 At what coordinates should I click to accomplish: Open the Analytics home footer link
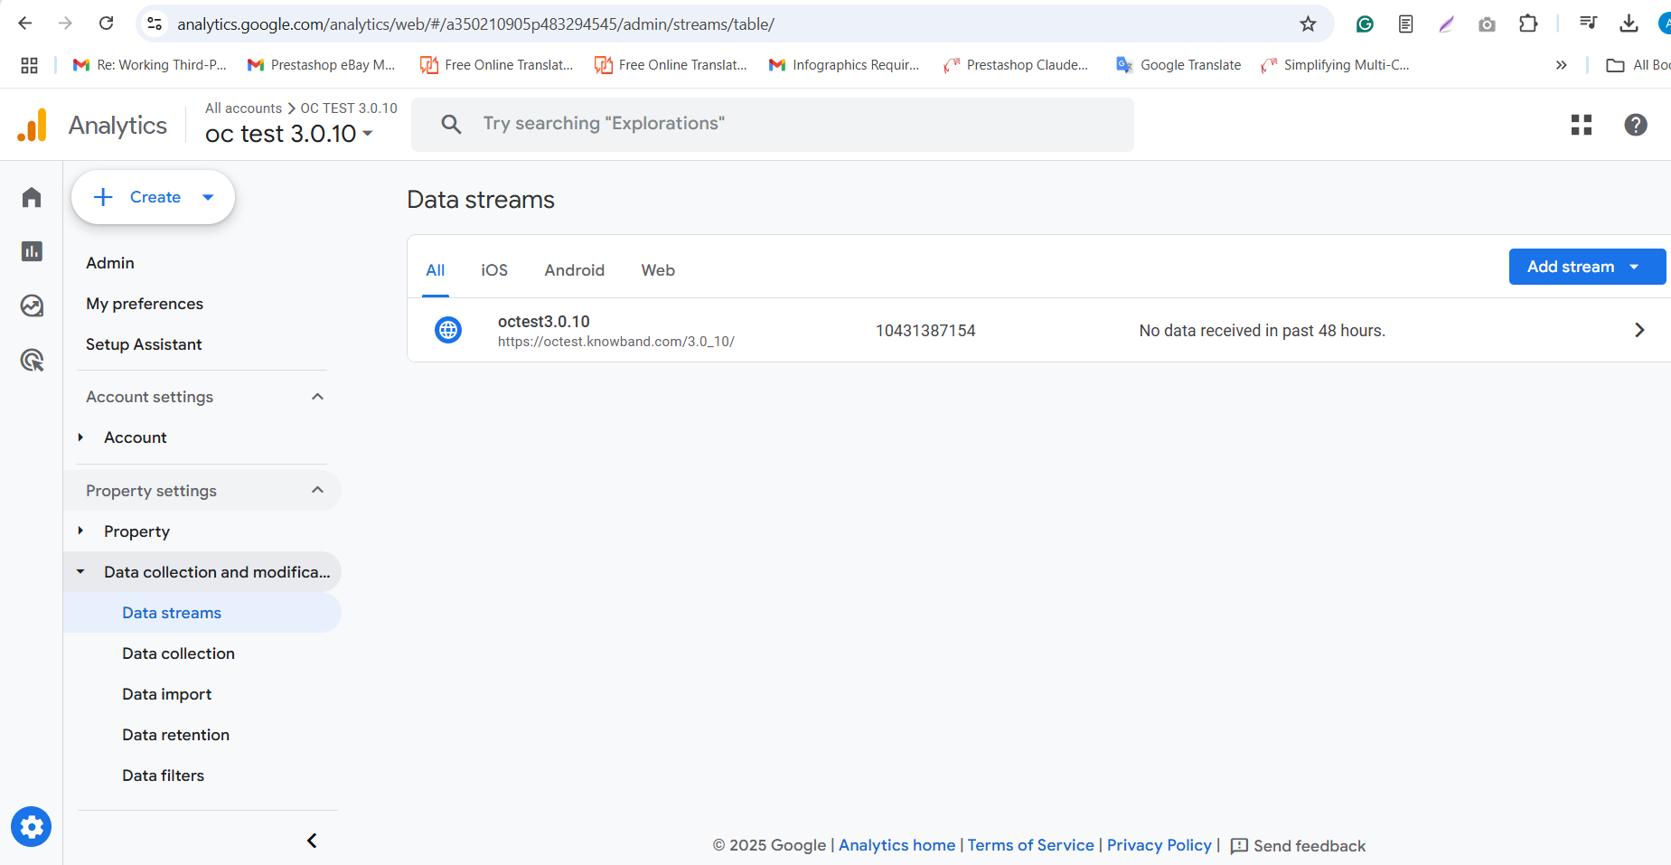[897, 845]
